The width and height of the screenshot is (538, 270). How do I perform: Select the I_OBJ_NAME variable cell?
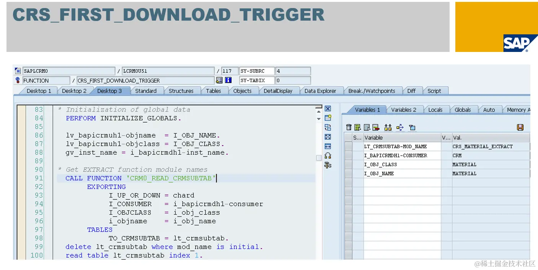pos(402,173)
